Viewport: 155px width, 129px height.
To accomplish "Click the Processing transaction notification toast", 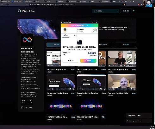I will [139, 121].
